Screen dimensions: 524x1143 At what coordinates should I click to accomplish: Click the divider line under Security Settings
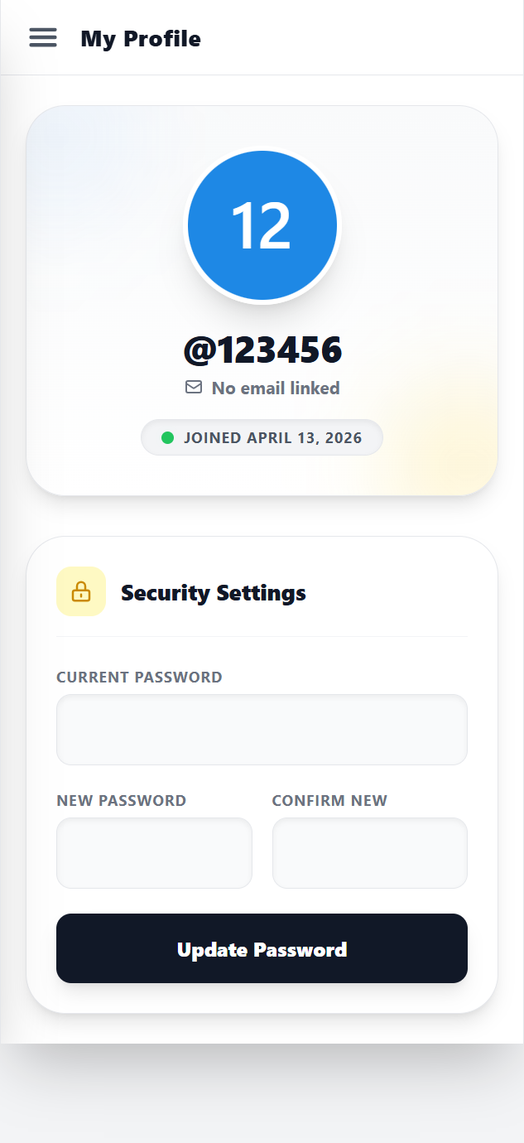262,636
